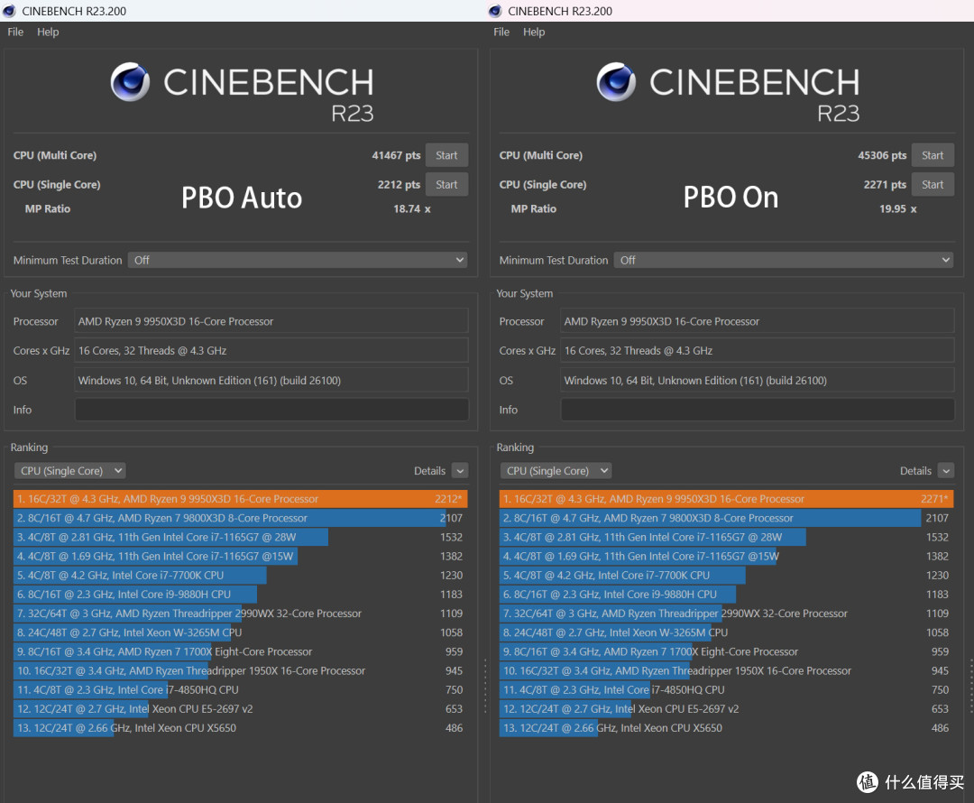The image size is (974, 803).
Task: Open CPU (Single Core) ranking dropdown in left window
Action: click(70, 470)
